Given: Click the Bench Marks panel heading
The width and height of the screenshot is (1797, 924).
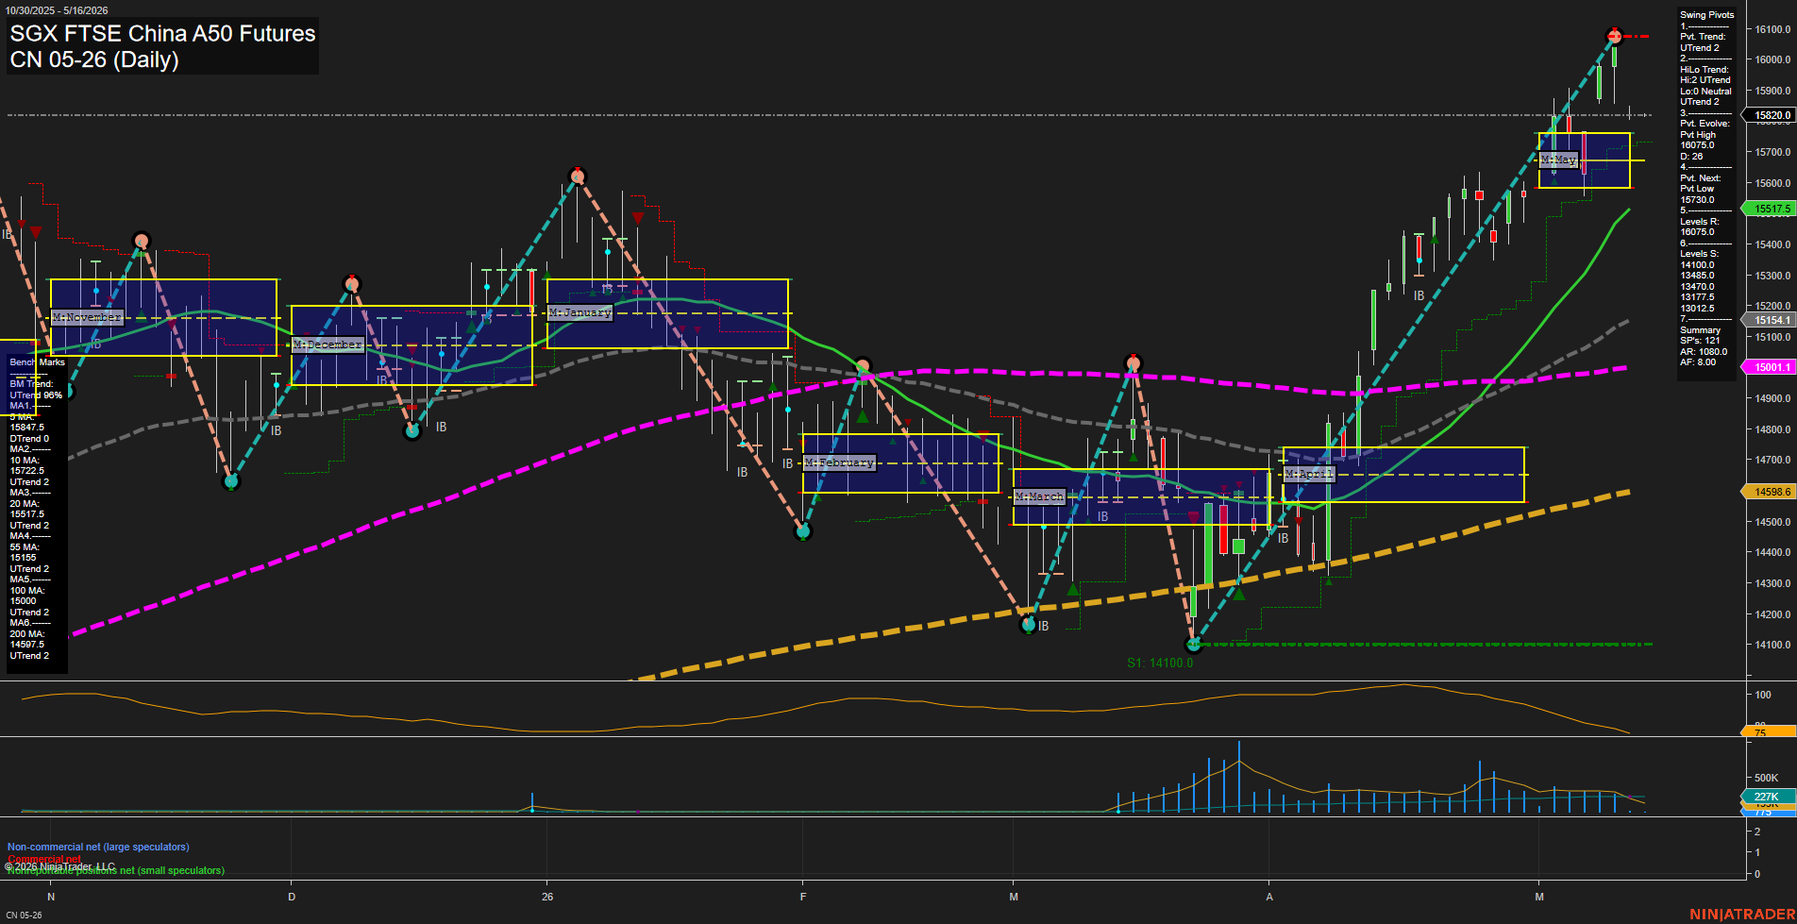Looking at the screenshot, I should 38,362.
